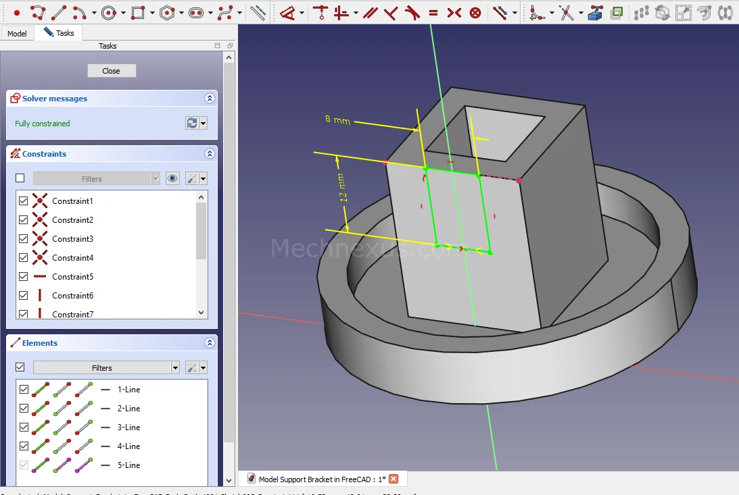Pick the Point creation tool
Viewport: 739px width, 495px height.
click(x=17, y=12)
